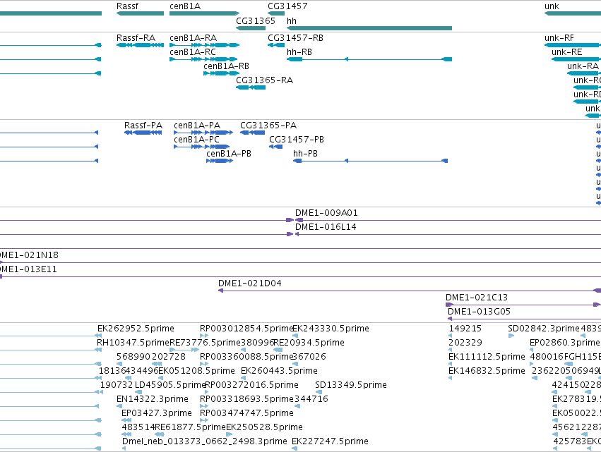Screen dimensions: 601x452
Task: Click transcript CG31457-RB
Action: [295, 38]
